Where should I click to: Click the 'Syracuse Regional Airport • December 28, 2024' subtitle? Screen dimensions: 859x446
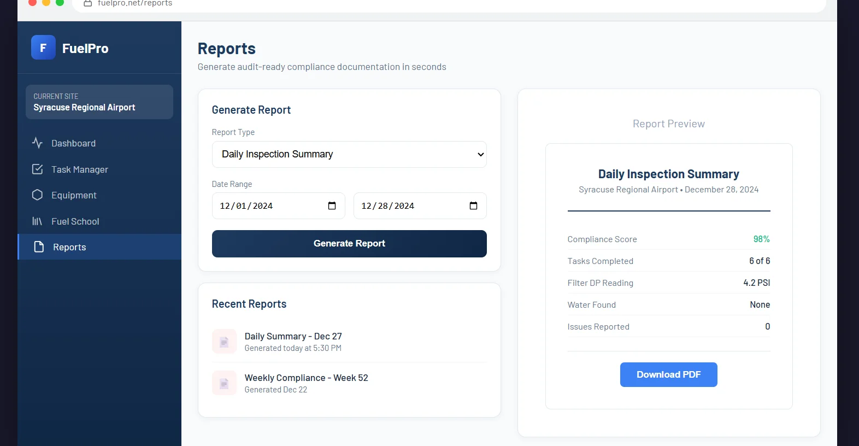pos(669,190)
